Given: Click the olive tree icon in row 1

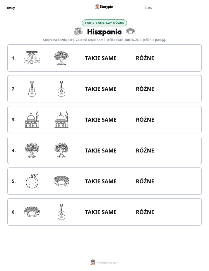Looking at the screenshot, I should point(61,58).
